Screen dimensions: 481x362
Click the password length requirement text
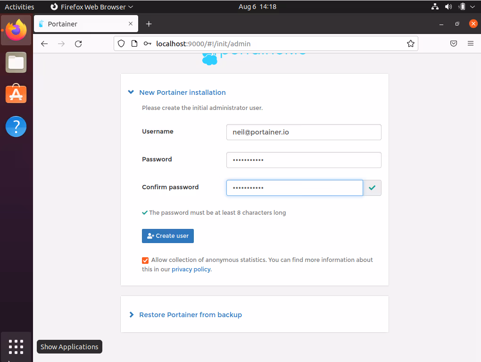point(217,212)
